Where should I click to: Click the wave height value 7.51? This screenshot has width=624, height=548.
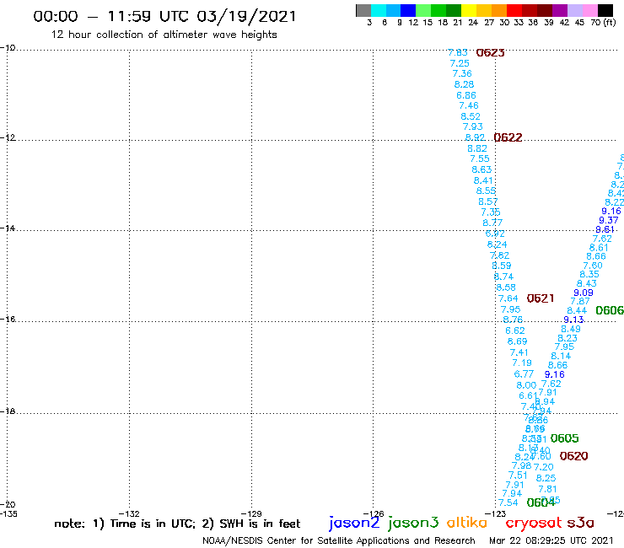tap(518, 475)
